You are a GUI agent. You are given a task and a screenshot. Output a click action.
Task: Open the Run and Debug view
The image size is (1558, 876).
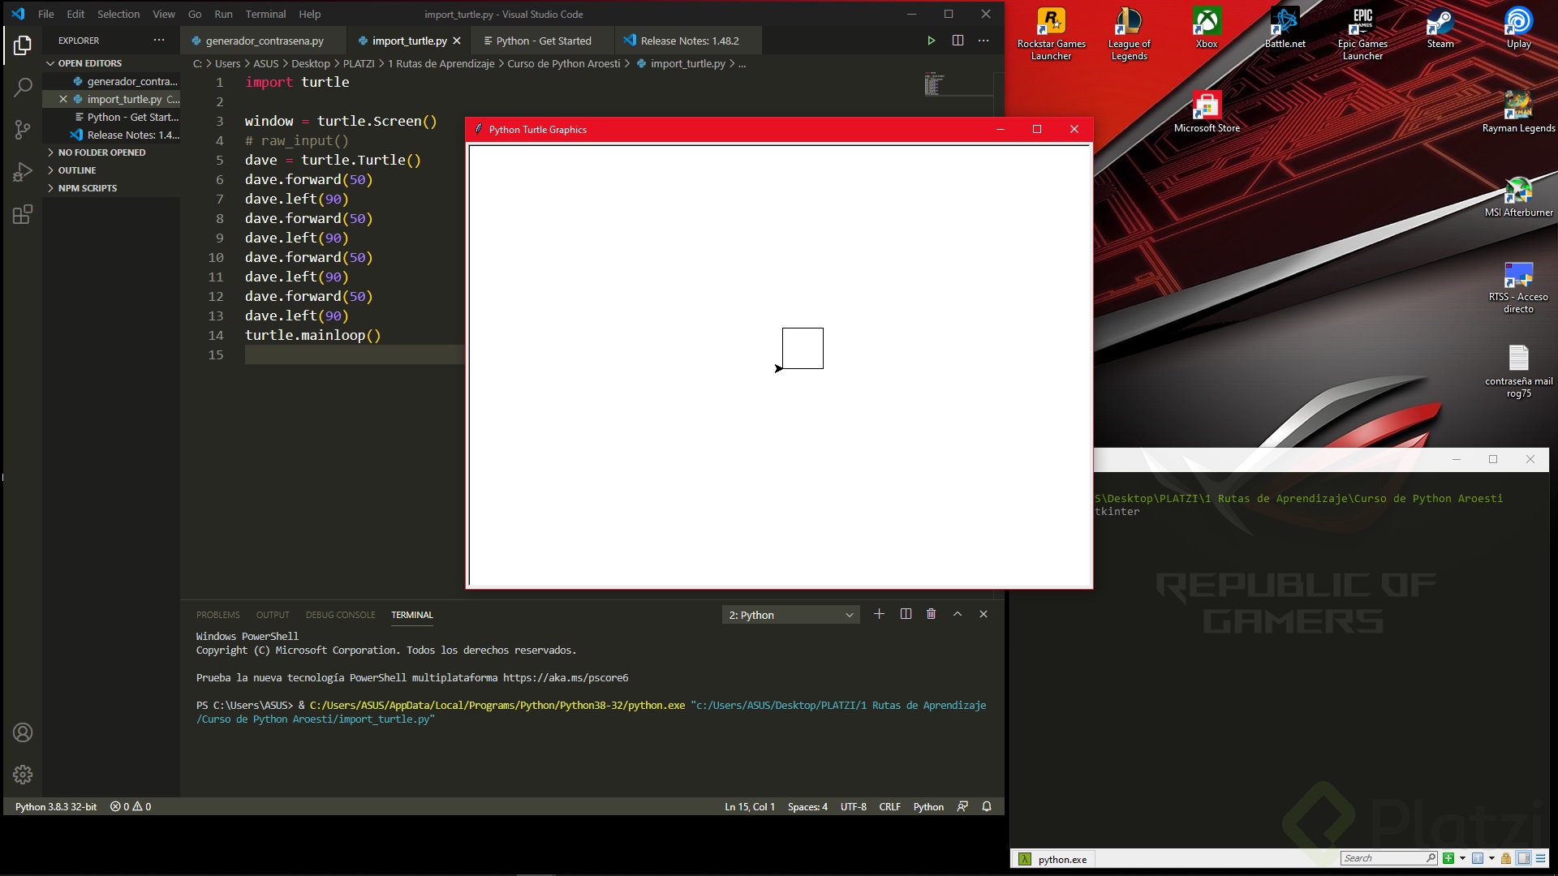[x=22, y=172]
